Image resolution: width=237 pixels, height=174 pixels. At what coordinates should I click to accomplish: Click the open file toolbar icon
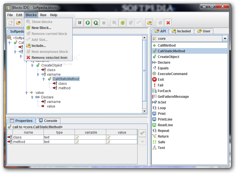tap(18, 23)
